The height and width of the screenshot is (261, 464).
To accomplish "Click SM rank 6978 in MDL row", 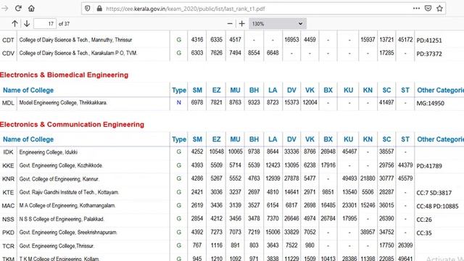I will point(197,102).
